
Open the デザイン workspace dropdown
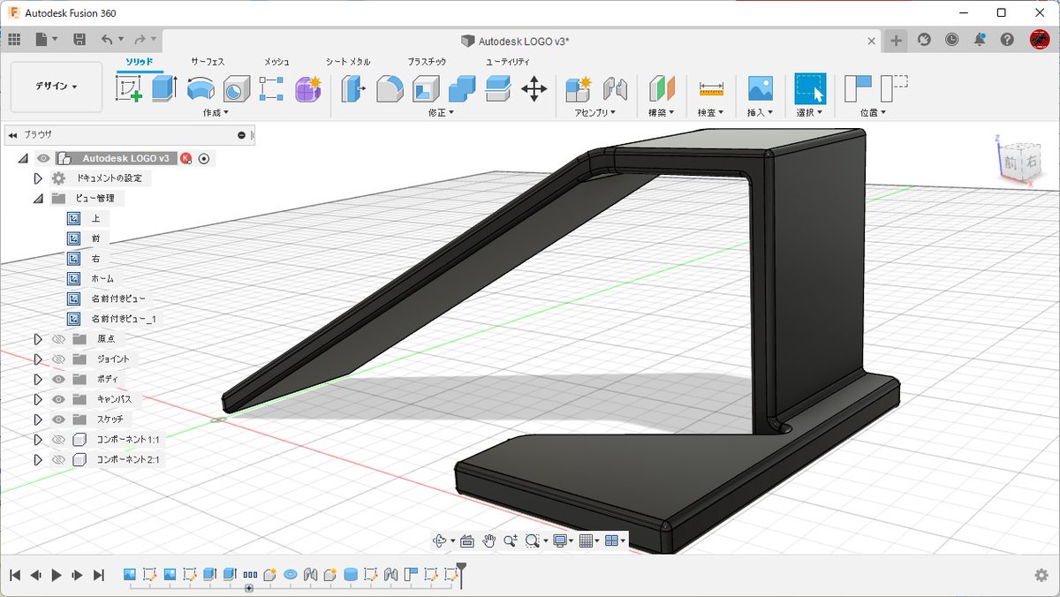pos(57,87)
